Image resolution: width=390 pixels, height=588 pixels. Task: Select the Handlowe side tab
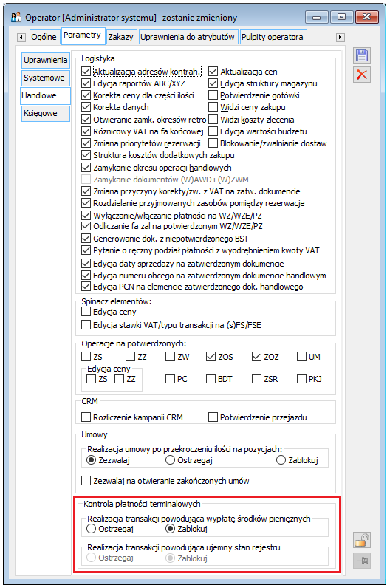45,95
